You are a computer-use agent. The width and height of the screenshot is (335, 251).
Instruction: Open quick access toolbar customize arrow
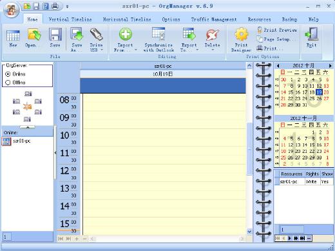(x=67, y=6)
